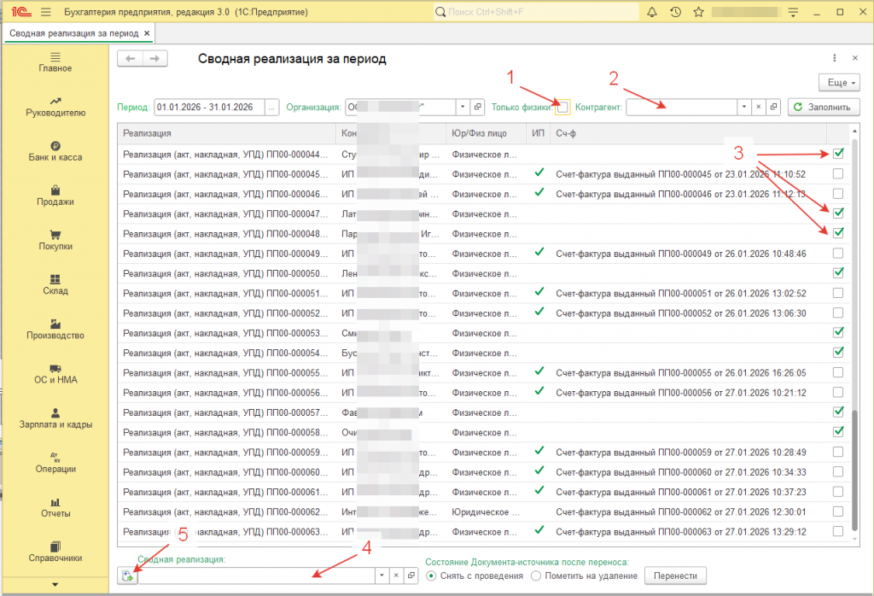The width and height of the screenshot is (874, 596).
Task: Clear the Контрагент field
Action: 759,107
